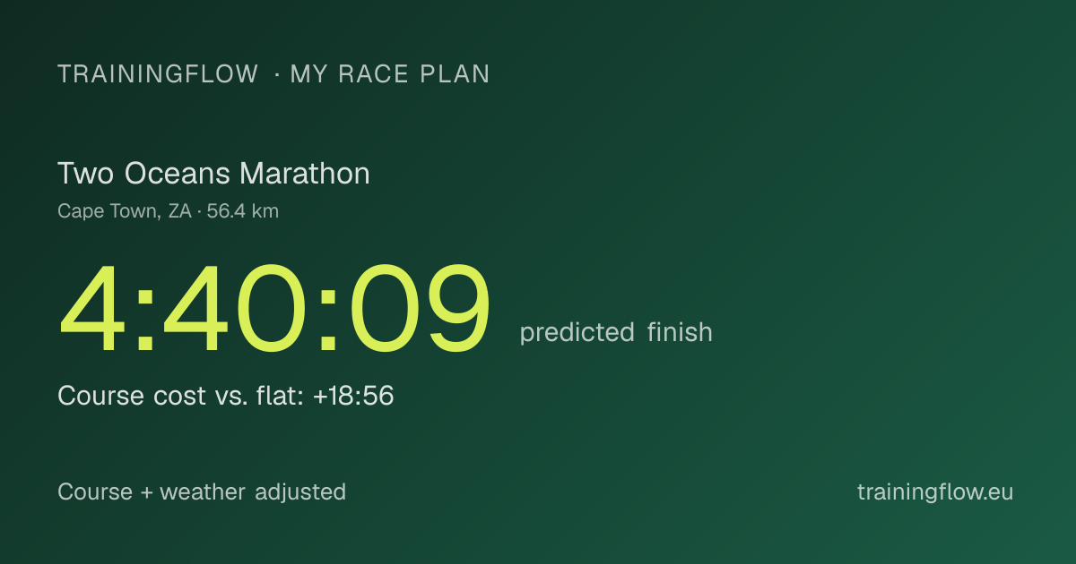Open the trainingflow.eu link

tap(935, 492)
